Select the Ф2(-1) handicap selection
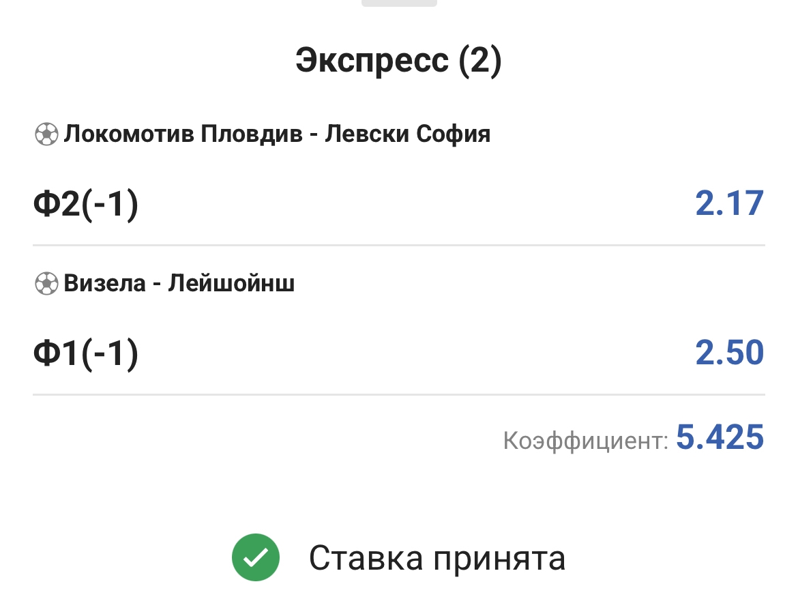The height and width of the screenshot is (599, 798). tap(85, 204)
